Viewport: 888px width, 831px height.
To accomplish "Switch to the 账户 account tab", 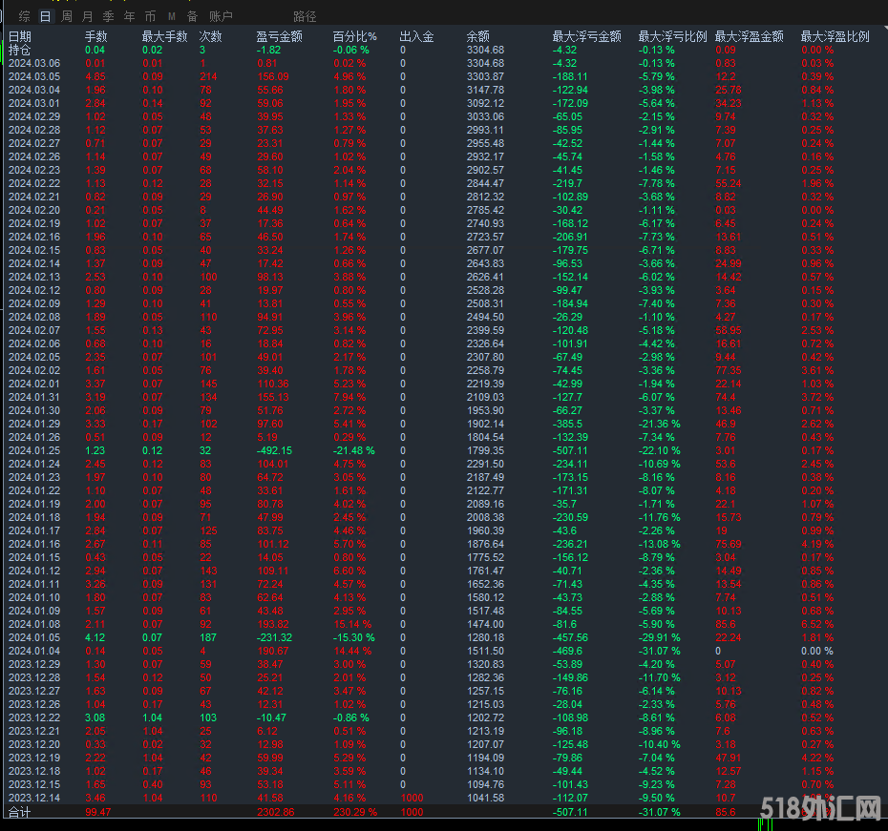I will click(221, 16).
